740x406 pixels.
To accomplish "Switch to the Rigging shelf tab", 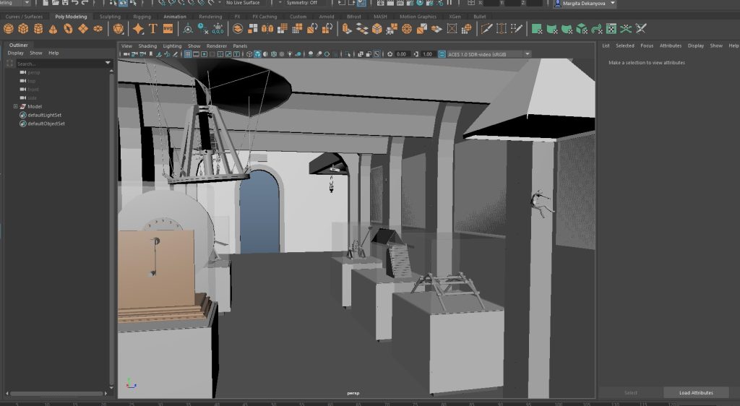I will [142, 17].
